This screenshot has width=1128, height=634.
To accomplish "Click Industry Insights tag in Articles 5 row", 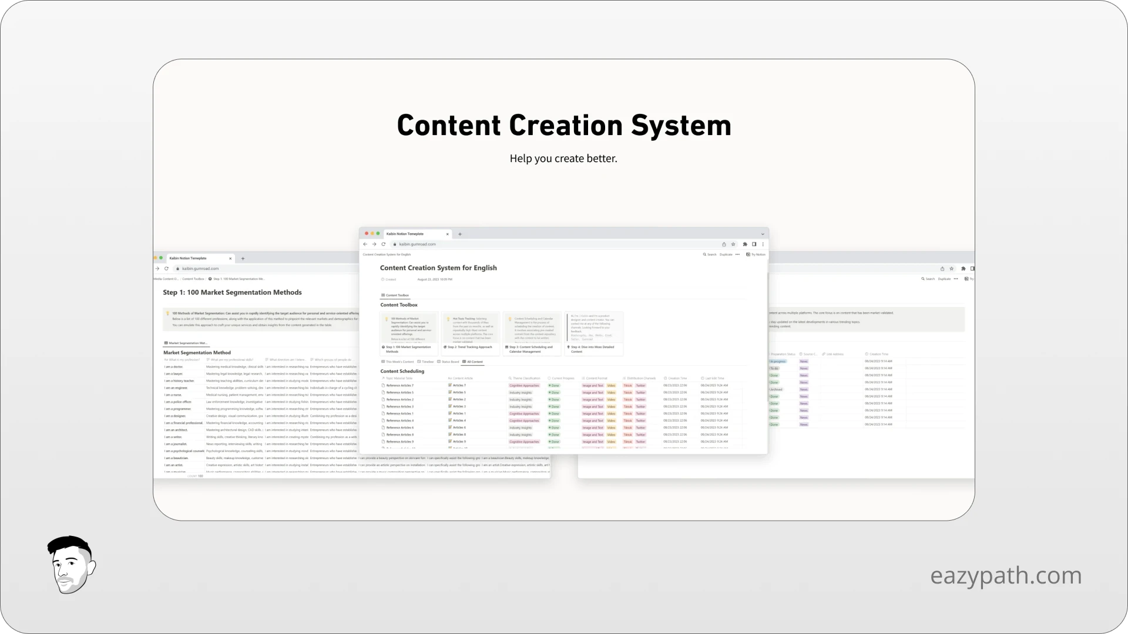I will (521, 393).
